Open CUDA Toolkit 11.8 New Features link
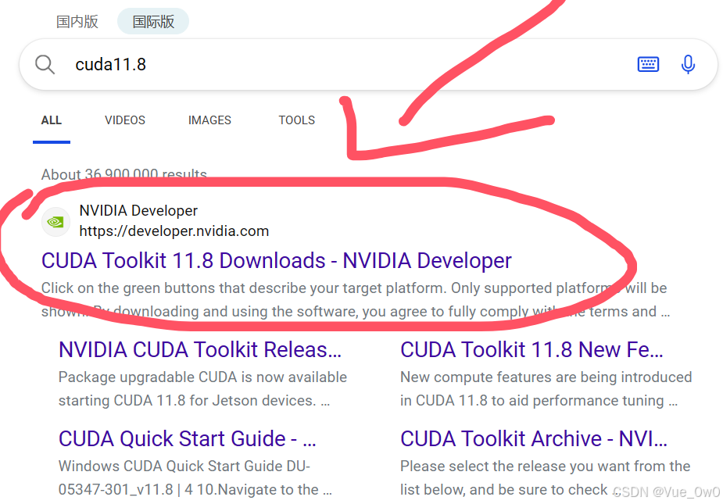The width and height of the screenshot is (723, 504). coord(532,349)
